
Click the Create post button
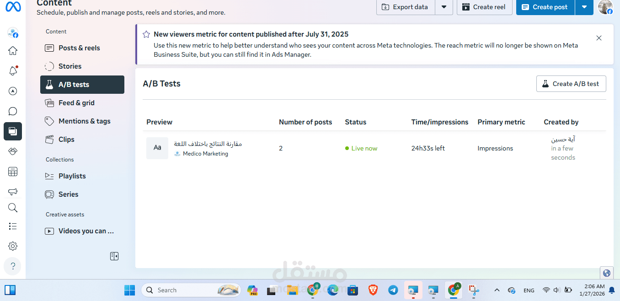coord(545,7)
